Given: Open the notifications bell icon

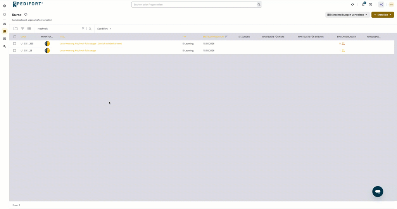Looking at the screenshot, I should click(363, 4).
